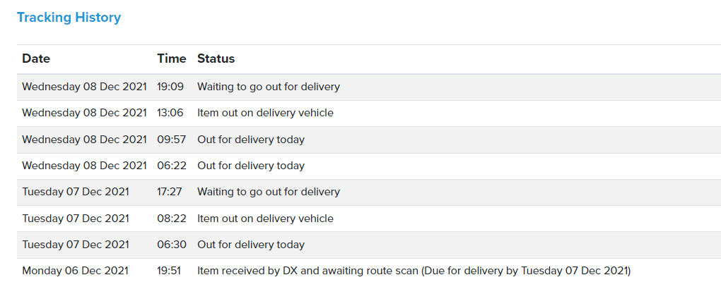The image size is (721, 294).
Task: Click 'Out for delivery today' status at 09:57
Action: tap(251, 140)
